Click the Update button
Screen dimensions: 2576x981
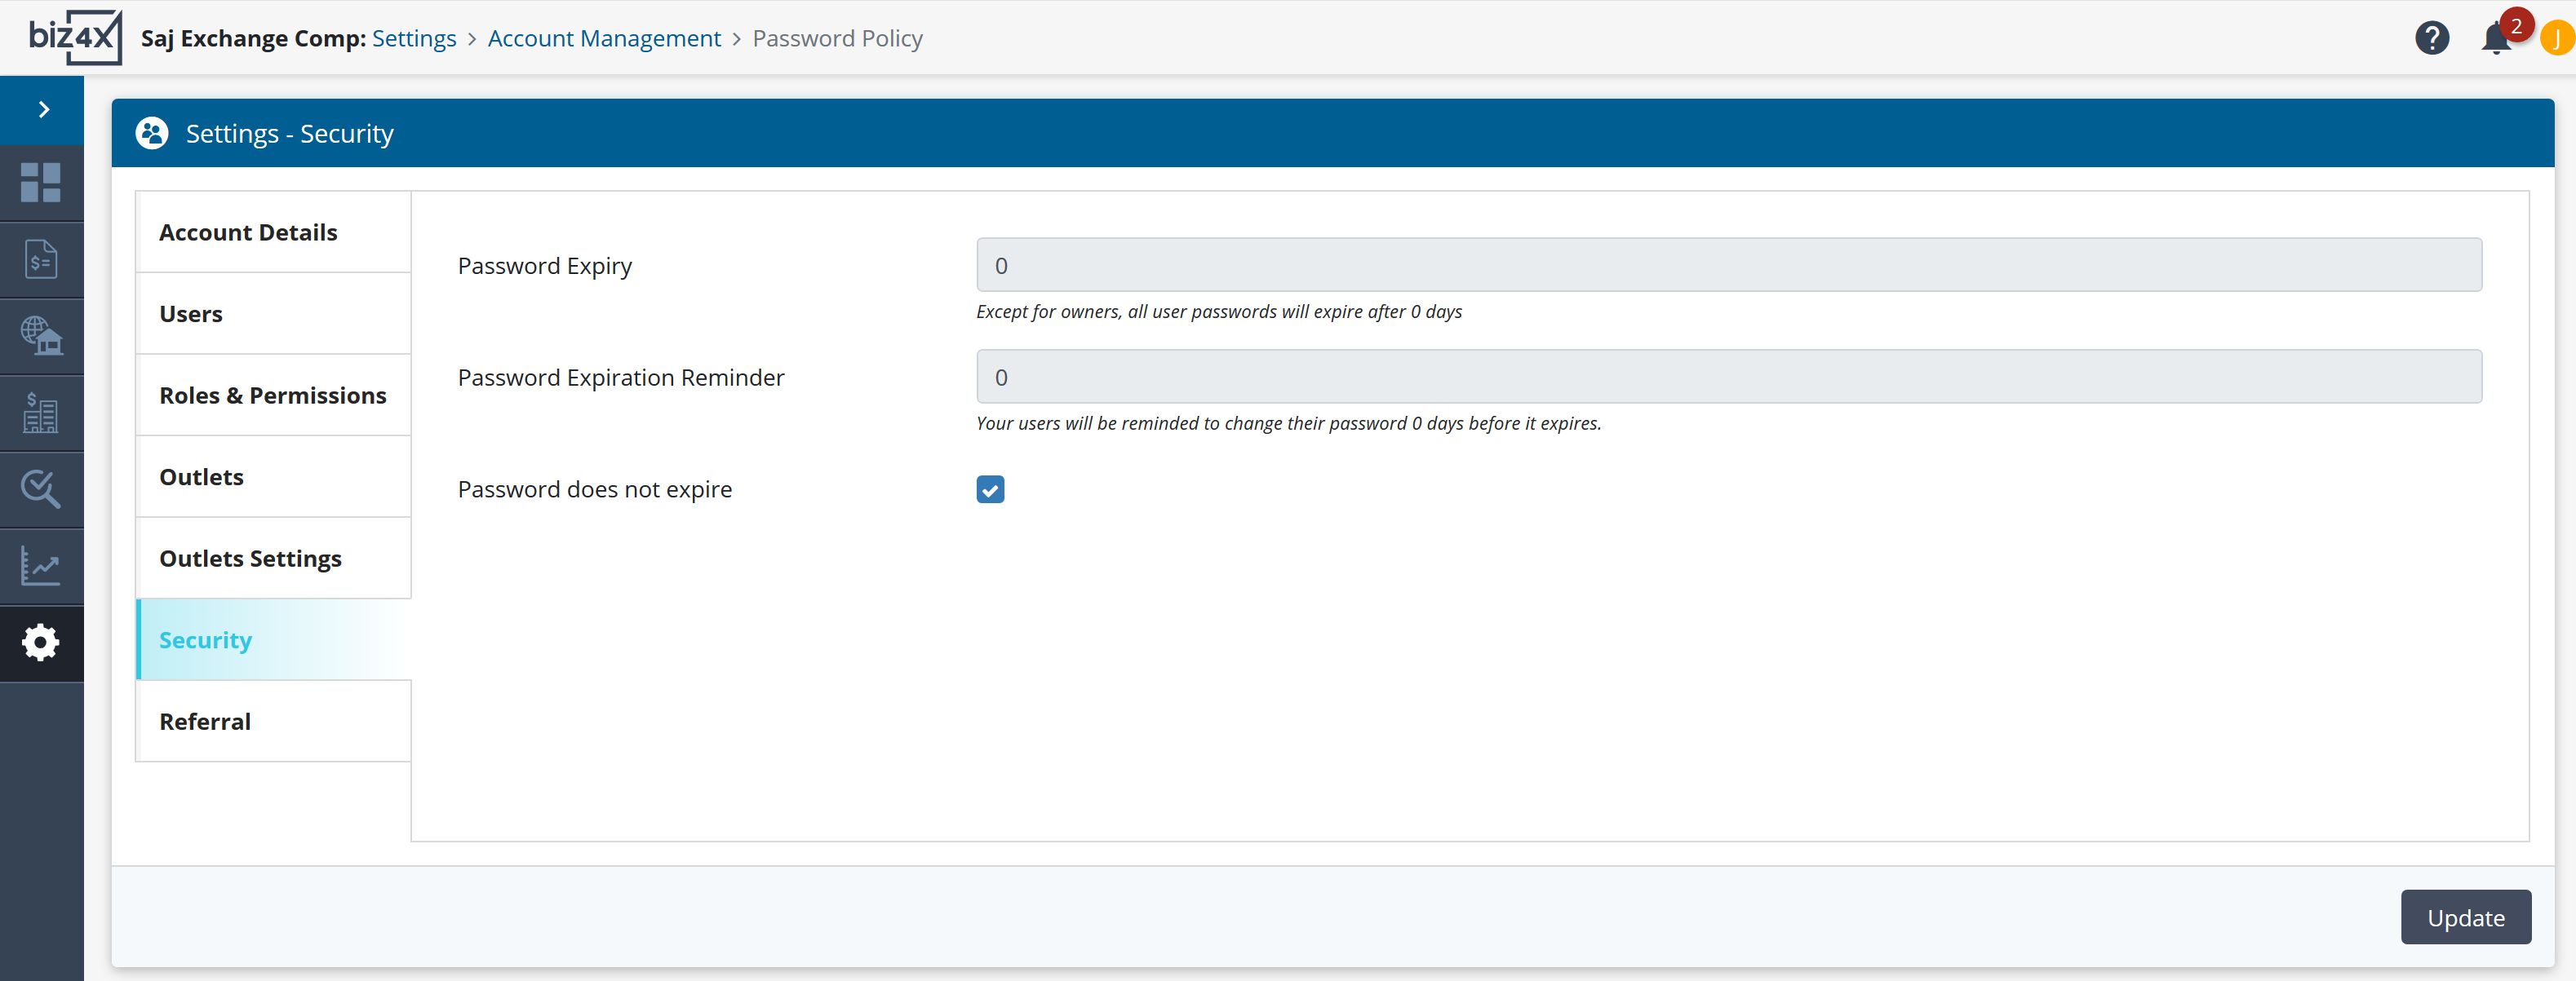2465,917
